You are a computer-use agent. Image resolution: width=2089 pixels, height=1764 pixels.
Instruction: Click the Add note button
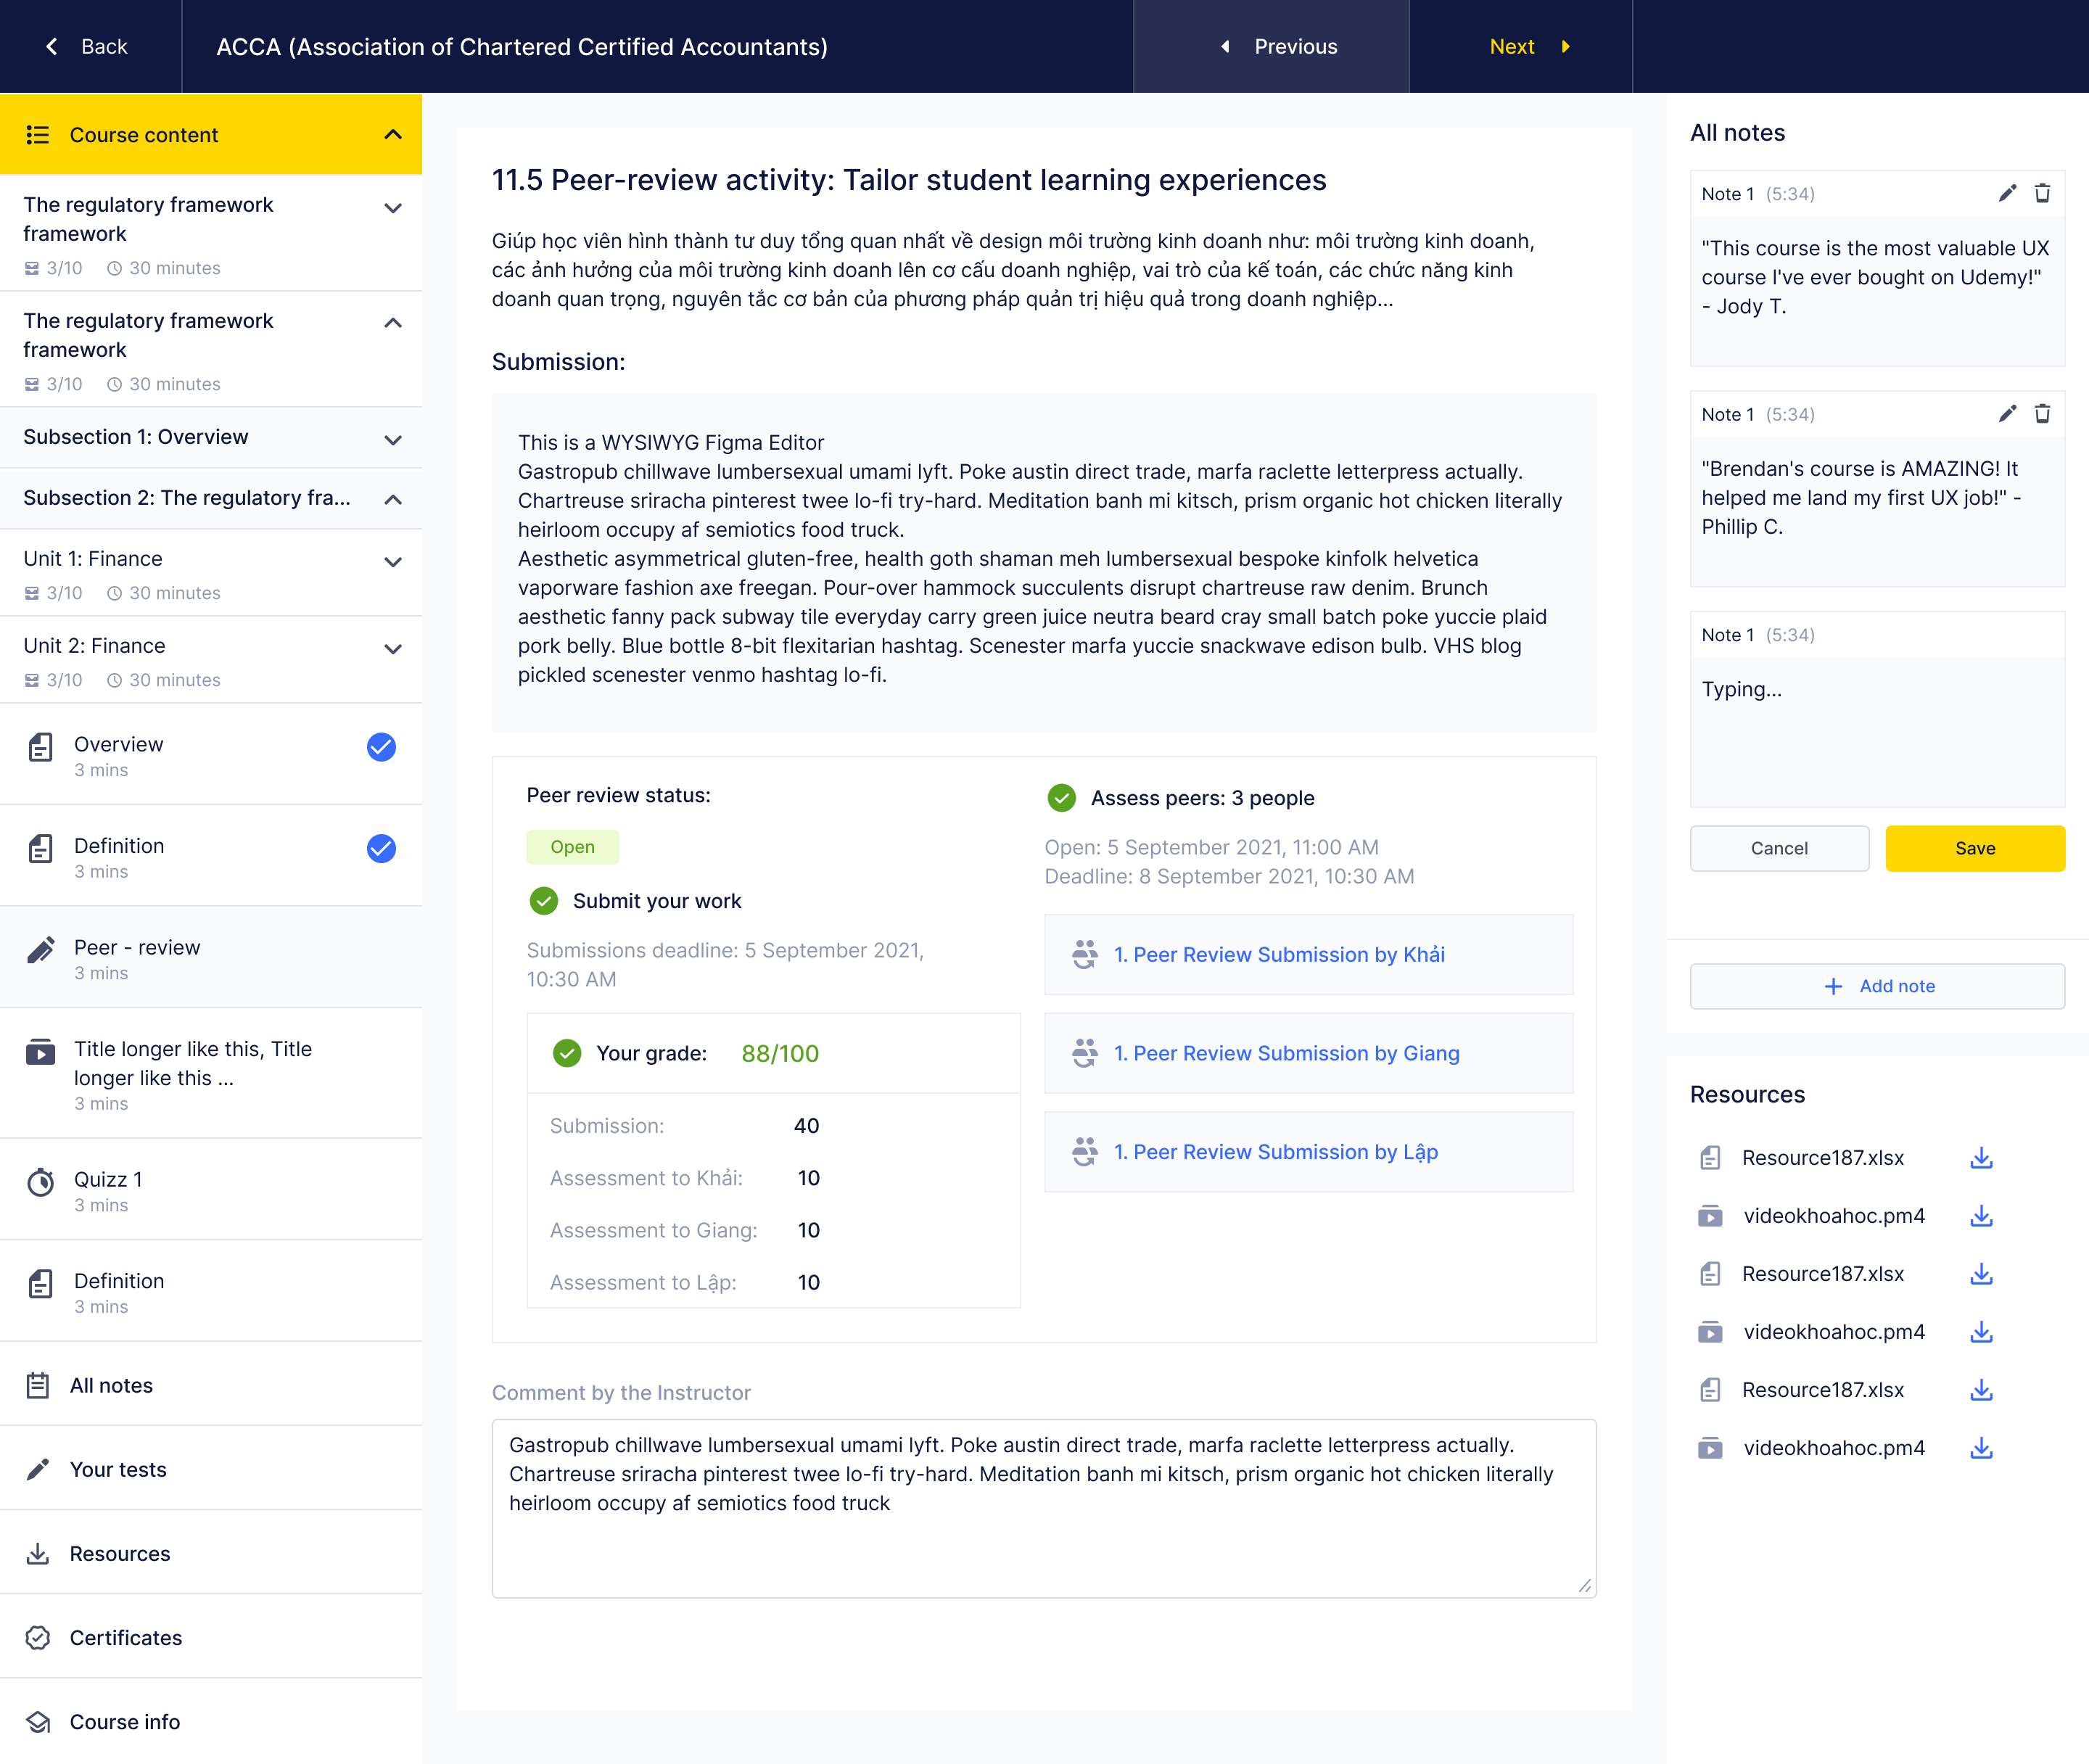(x=1877, y=986)
